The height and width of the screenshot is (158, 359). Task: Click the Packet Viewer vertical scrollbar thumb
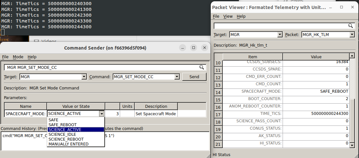click(x=352, y=120)
